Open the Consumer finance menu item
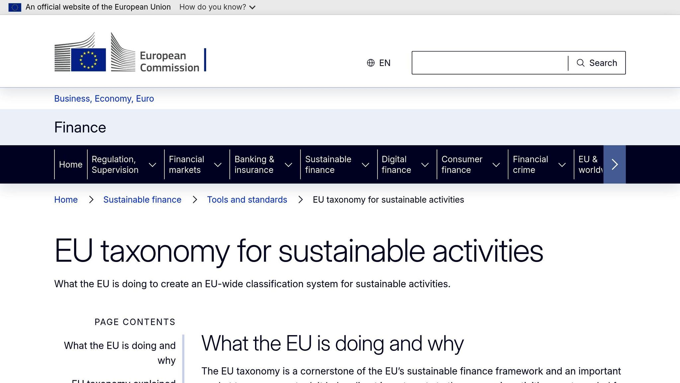680x383 pixels. point(462,164)
